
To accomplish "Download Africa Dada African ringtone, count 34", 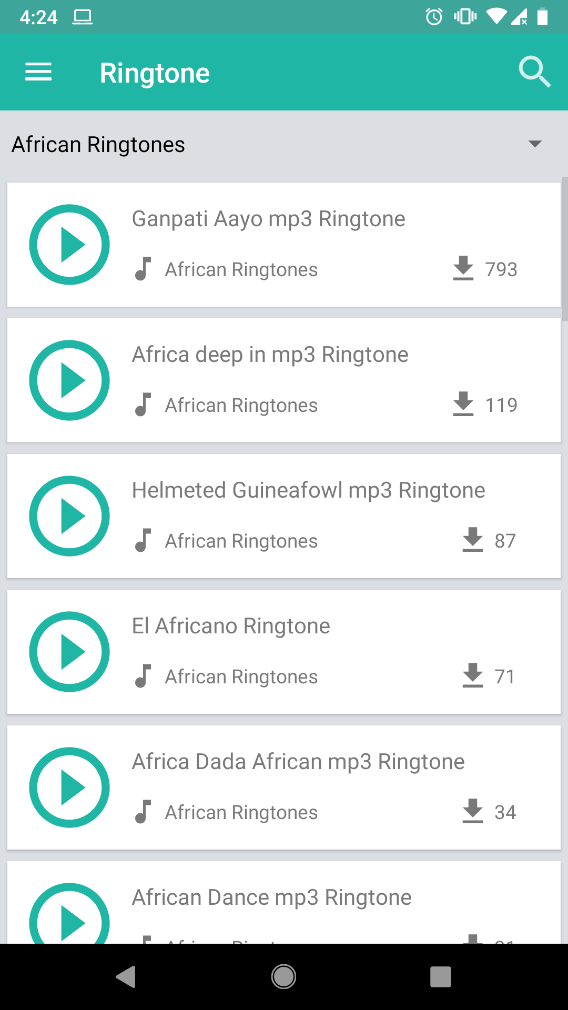I will (x=473, y=811).
